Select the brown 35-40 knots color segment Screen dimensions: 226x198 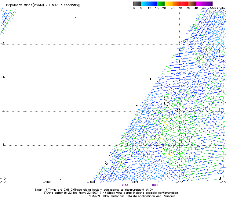tap(192, 4)
